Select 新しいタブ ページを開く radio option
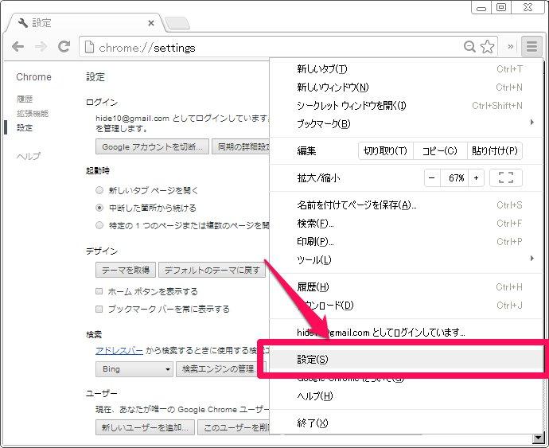The height and width of the screenshot is (448, 549). tap(99, 191)
